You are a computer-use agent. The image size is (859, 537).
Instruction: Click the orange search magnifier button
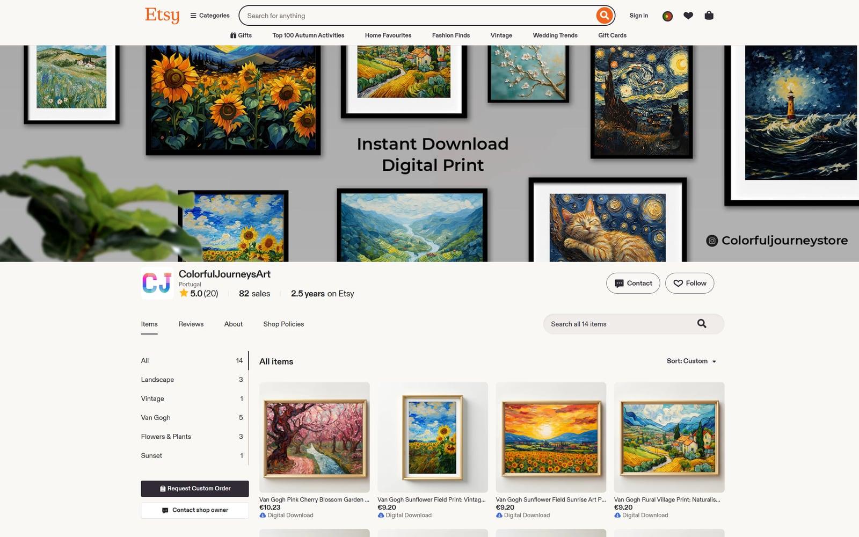pyautogui.click(x=604, y=16)
